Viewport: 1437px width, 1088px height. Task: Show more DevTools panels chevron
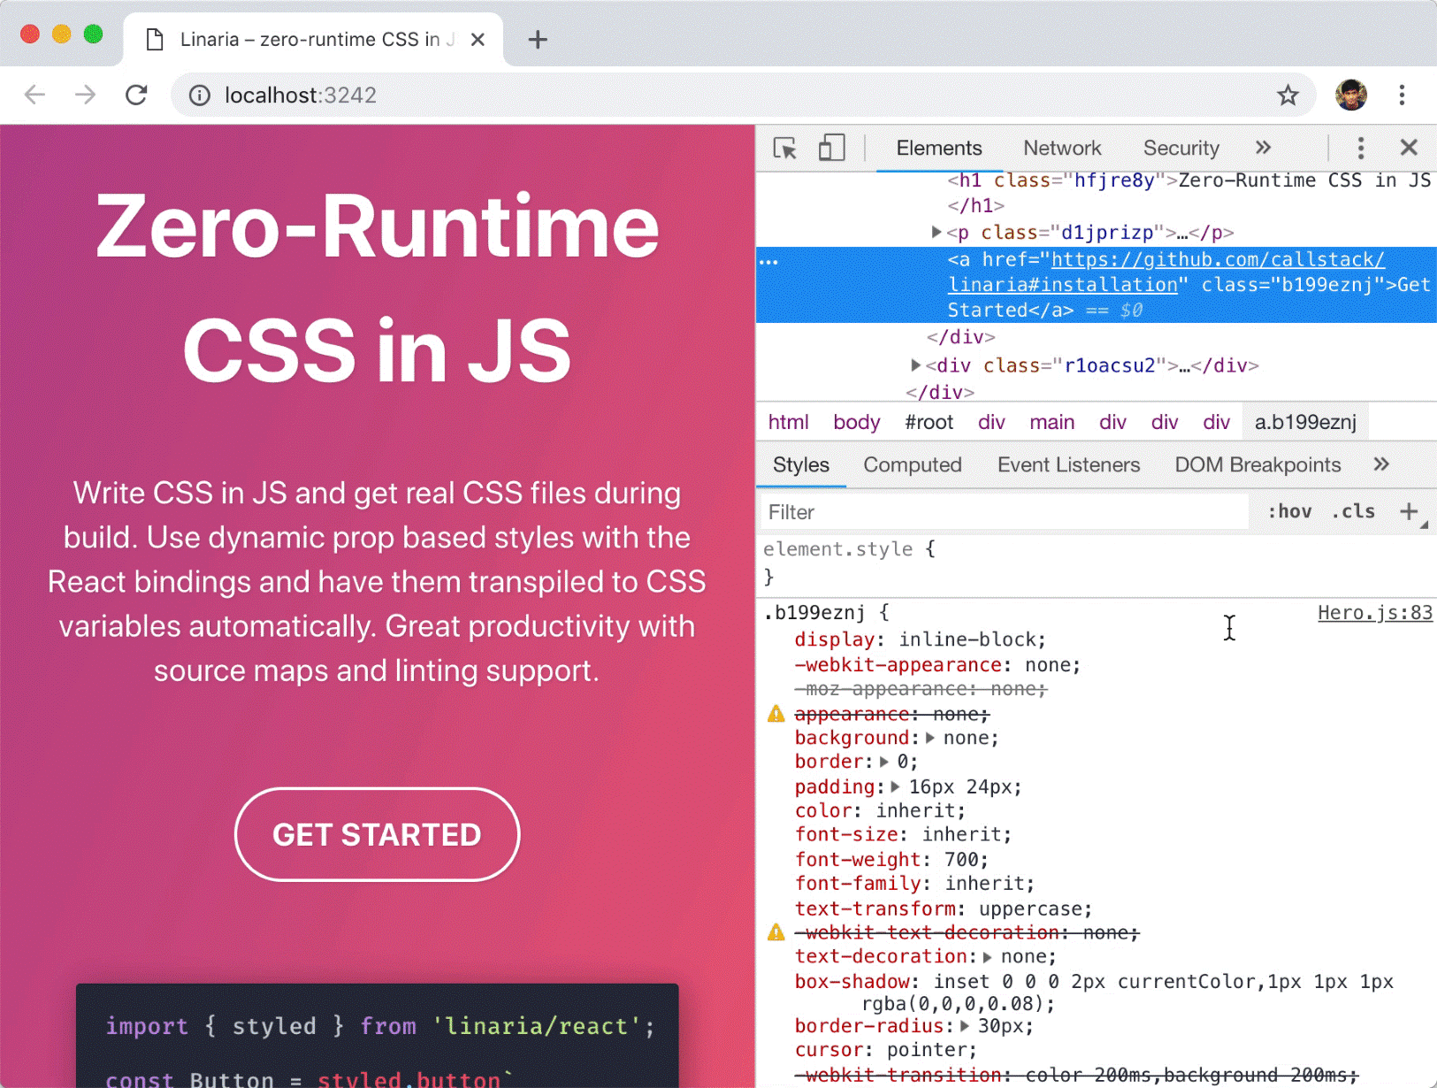(x=1263, y=148)
